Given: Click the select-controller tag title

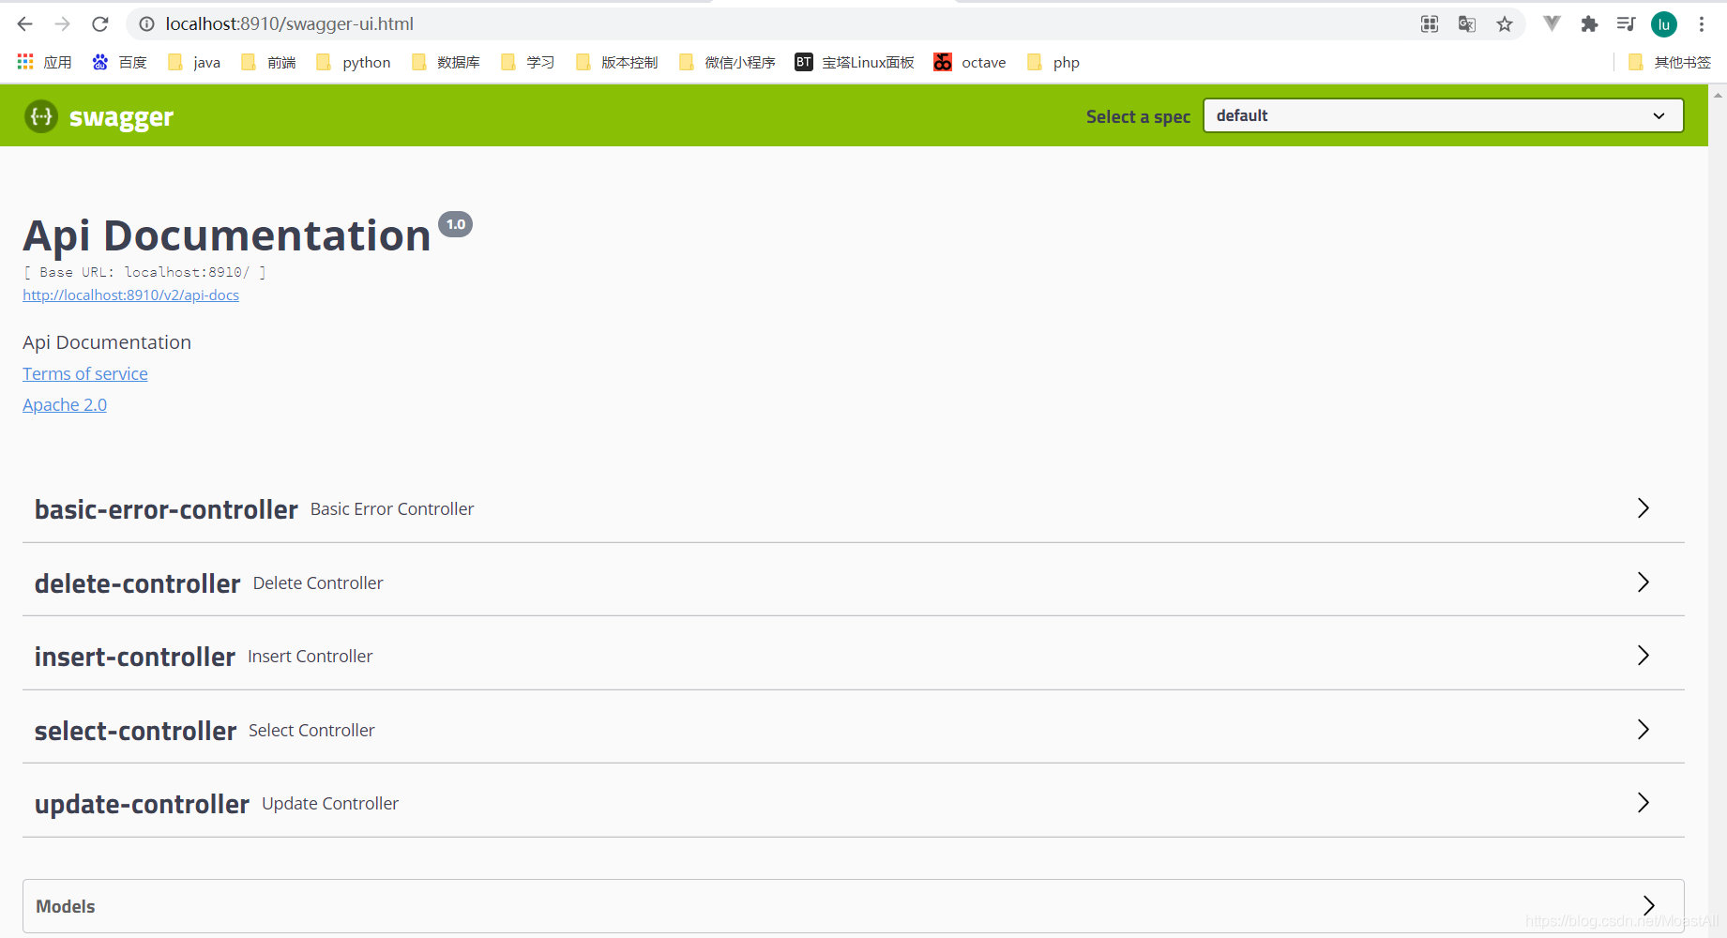Looking at the screenshot, I should [135, 731].
